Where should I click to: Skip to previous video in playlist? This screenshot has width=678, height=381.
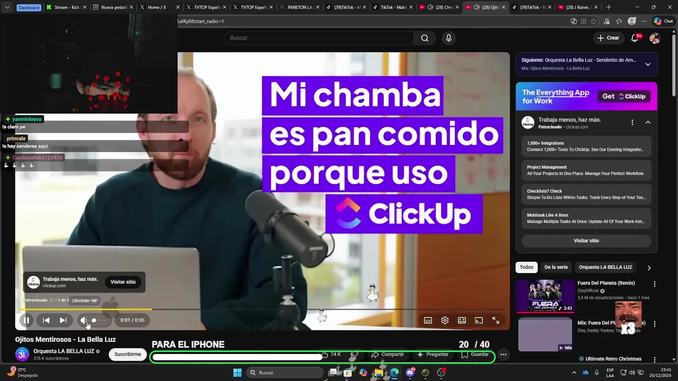tap(46, 320)
